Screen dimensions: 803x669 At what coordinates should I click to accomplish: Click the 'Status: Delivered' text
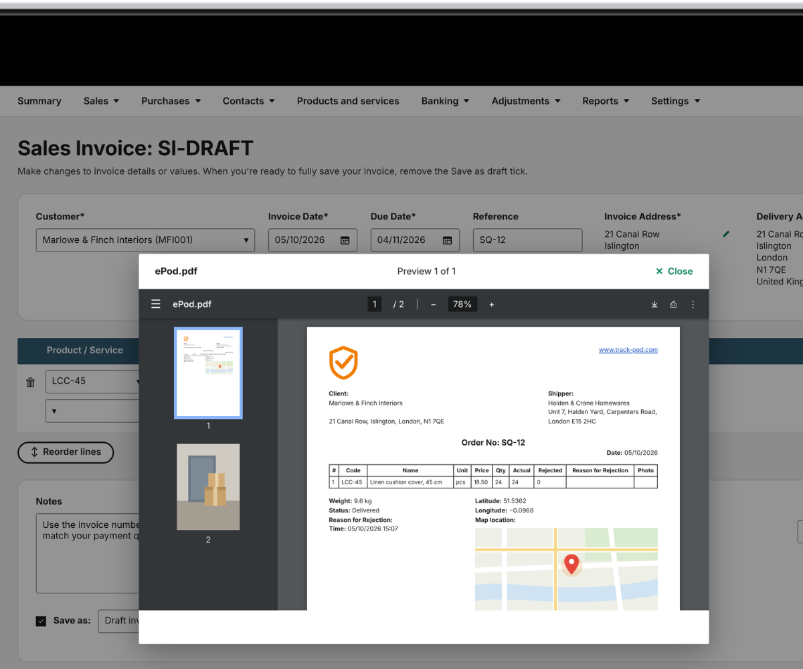[x=354, y=510]
